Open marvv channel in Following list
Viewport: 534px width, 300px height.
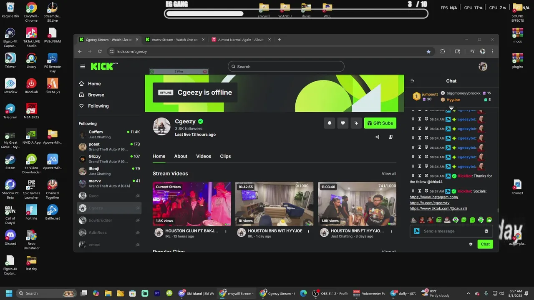[109, 183]
